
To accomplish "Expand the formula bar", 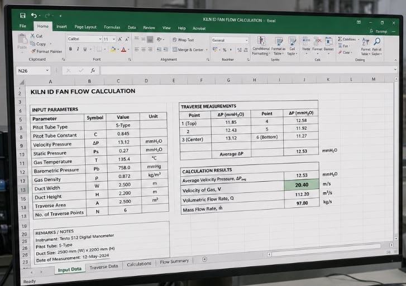I will [x=395, y=69].
